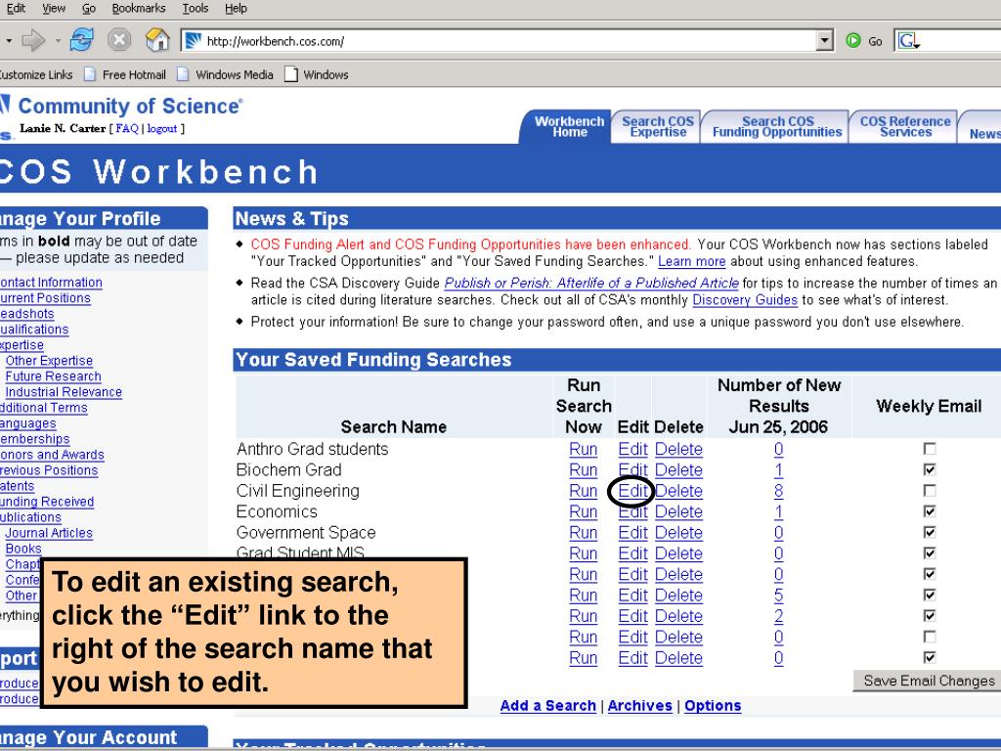Screen dimensions: 1001x751
Task: Click the Add a Search link
Action: click(547, 706)
